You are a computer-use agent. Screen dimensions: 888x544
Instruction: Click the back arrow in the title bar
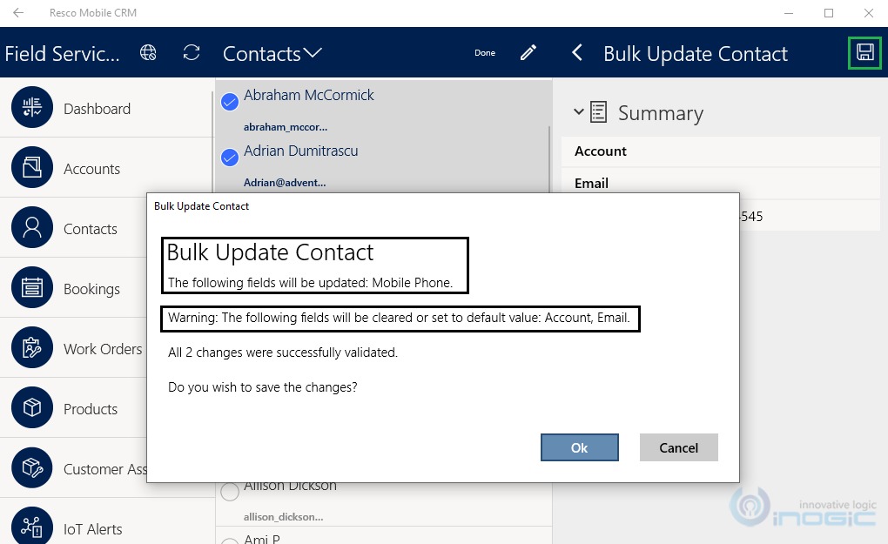tap(18, 12)
